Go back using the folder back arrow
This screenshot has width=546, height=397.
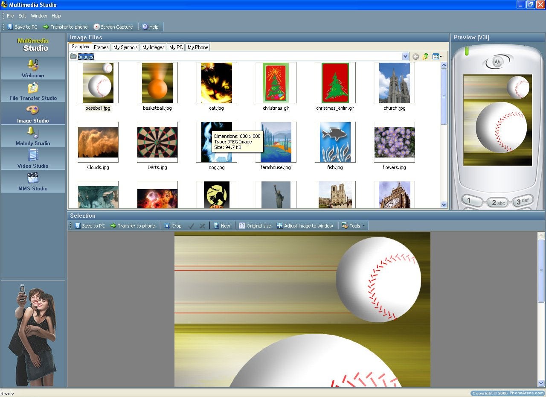pos(415,56)
